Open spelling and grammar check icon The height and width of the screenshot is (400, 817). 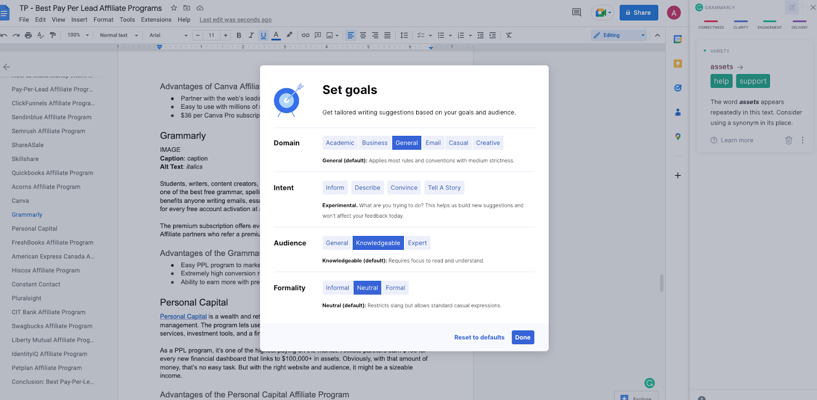point(40,35)
